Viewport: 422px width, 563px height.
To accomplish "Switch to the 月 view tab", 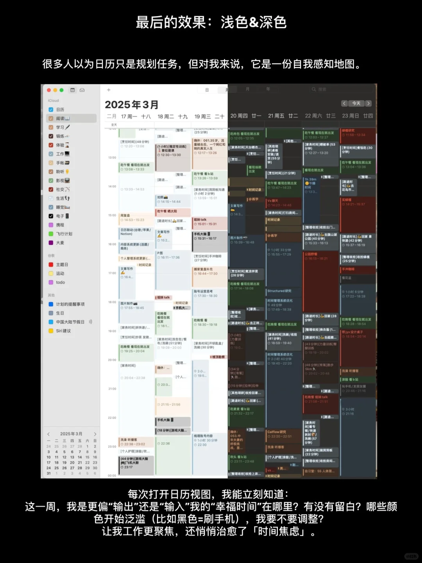I will click(x=247, y=89).
